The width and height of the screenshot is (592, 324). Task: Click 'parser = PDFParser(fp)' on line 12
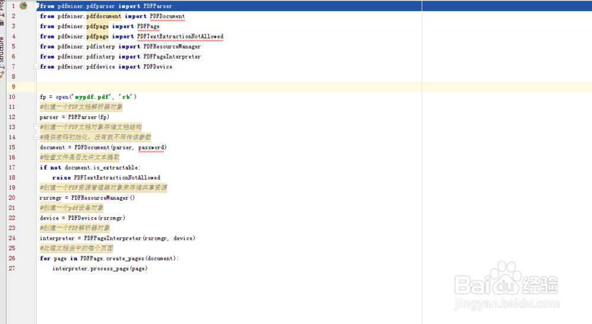pos(75,117)
